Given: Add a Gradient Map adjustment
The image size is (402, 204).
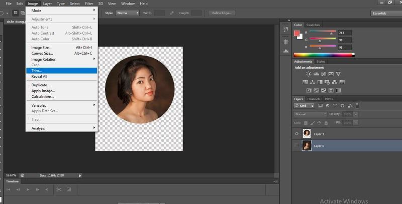Looking at the screenshot, I should point(338,90).
